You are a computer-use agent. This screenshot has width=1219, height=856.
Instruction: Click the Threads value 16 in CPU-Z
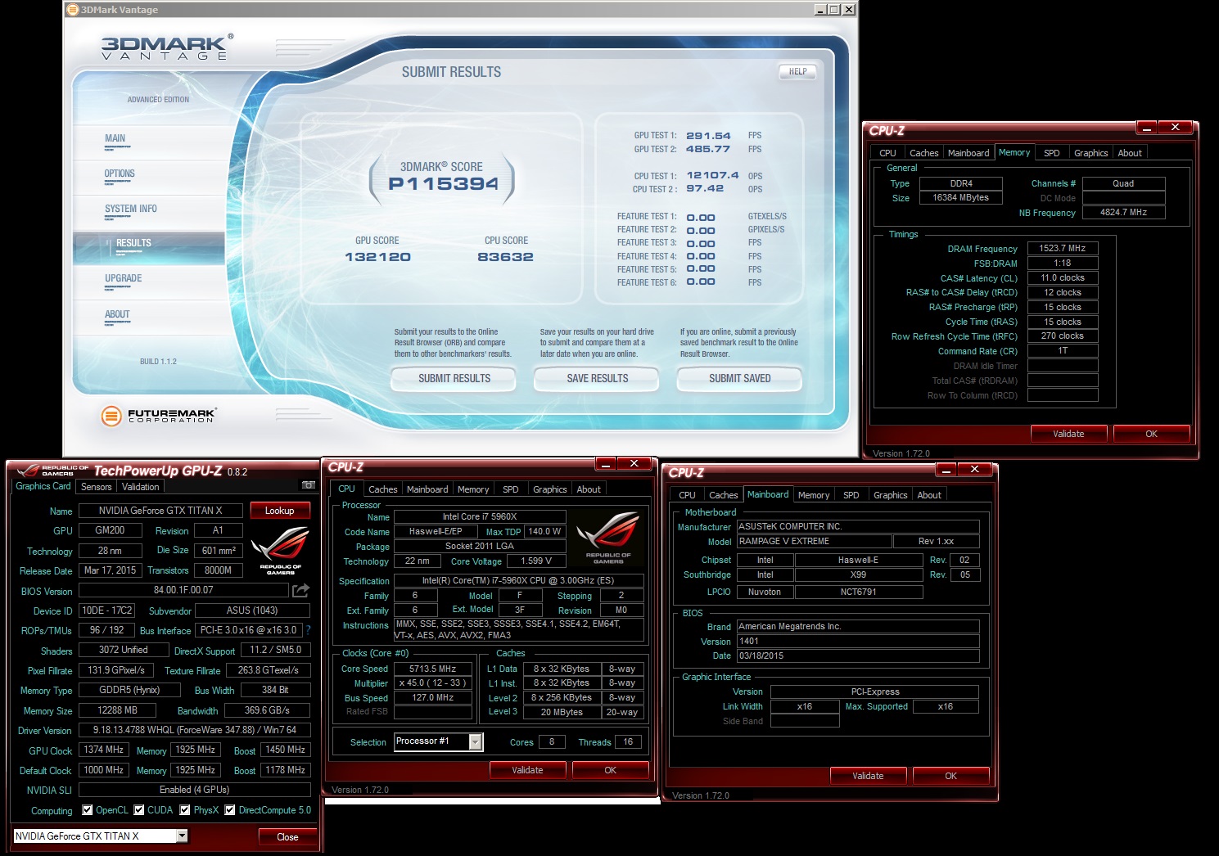coord(628,741)
